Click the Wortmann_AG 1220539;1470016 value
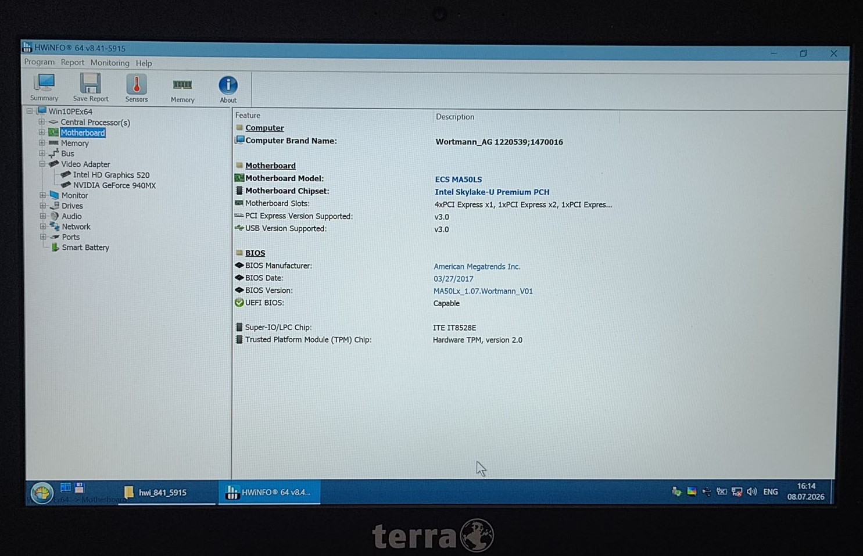Screen dimensions: 863x556 499,142
